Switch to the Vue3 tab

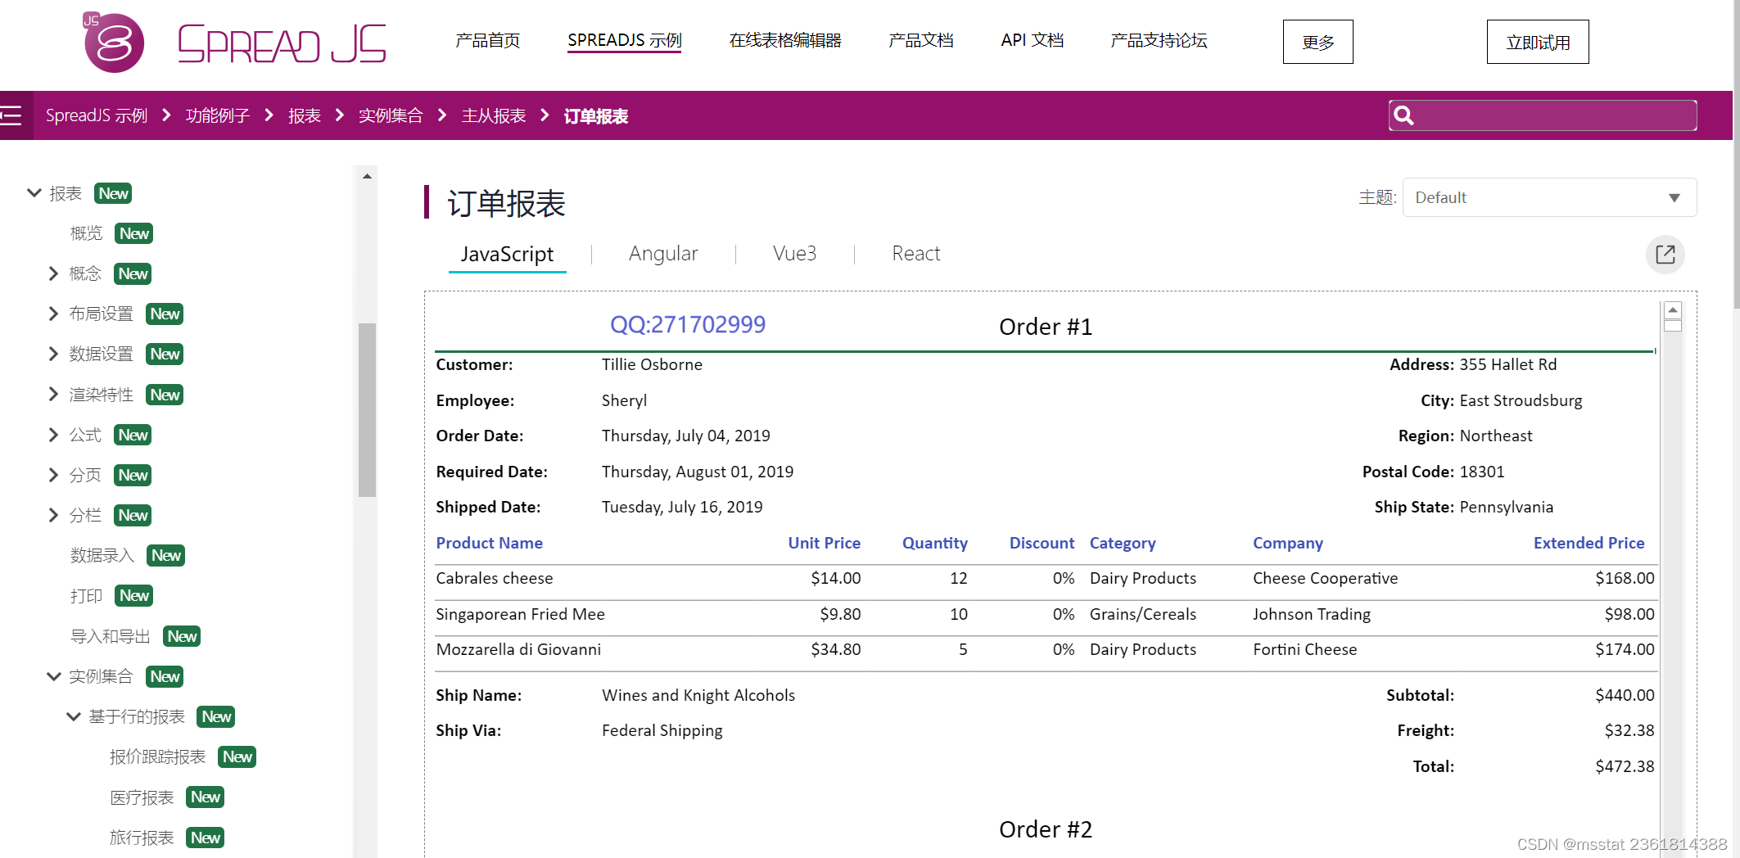coord(794,254)
